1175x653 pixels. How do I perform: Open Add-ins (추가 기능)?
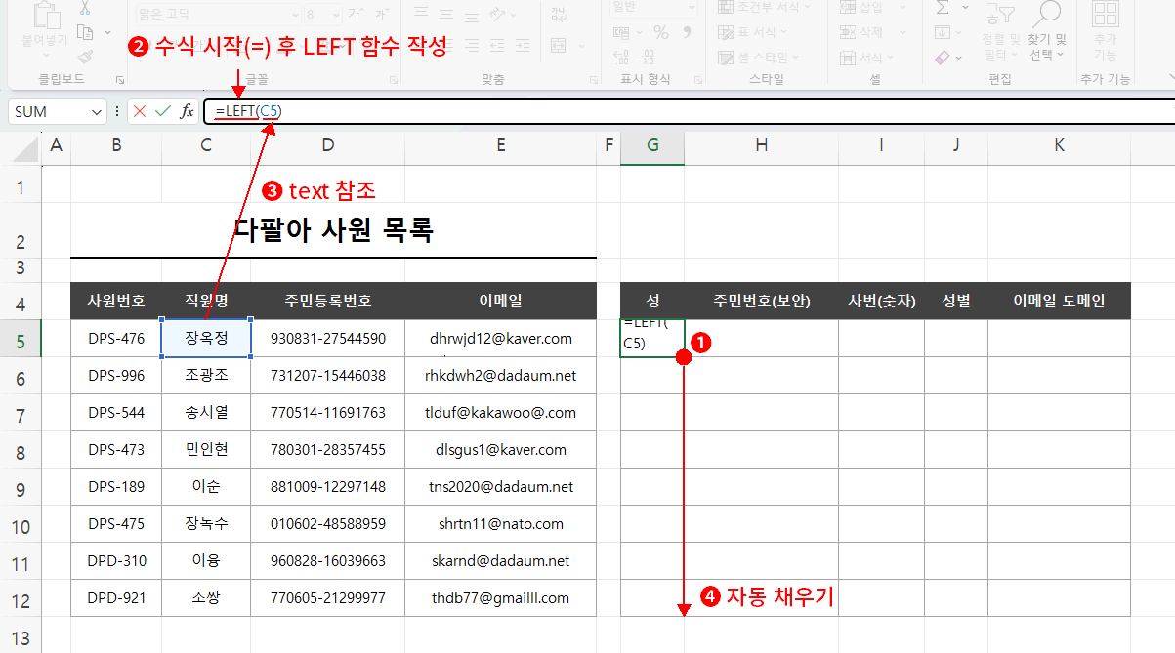[x=1106, y=31]
